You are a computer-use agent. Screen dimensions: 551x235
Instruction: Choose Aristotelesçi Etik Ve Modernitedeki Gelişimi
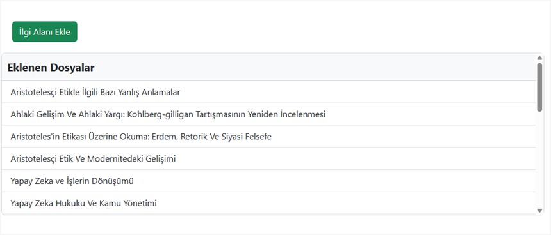pos(269,158)
